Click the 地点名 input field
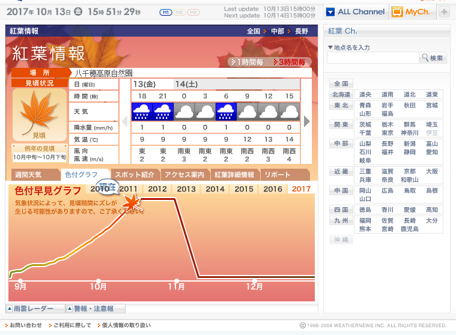 click(x=373, y=58)
